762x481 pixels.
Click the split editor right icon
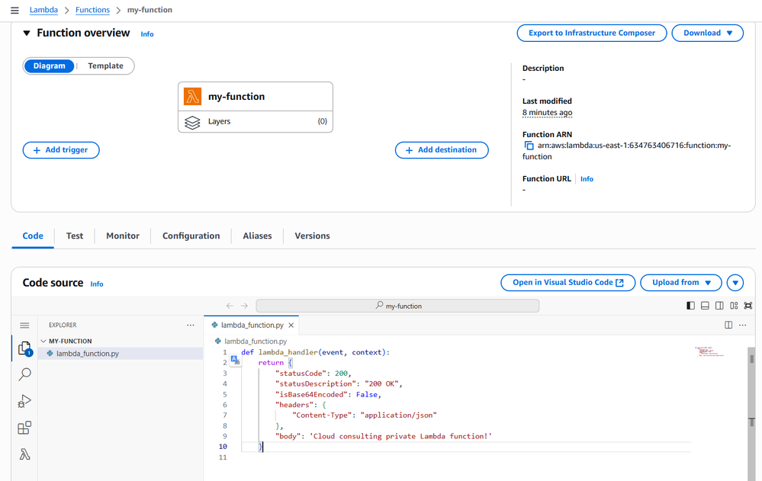tap(728, 325)
